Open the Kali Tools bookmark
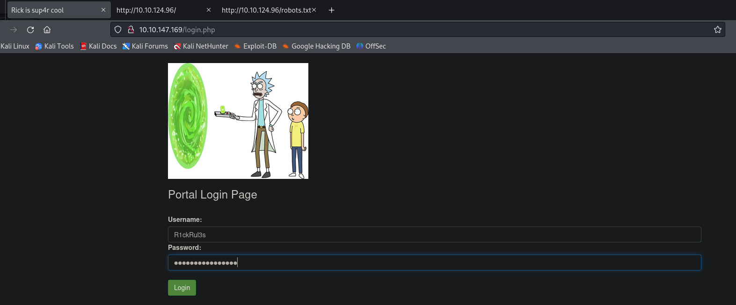736x305 pixels. (x=55, y=46)
